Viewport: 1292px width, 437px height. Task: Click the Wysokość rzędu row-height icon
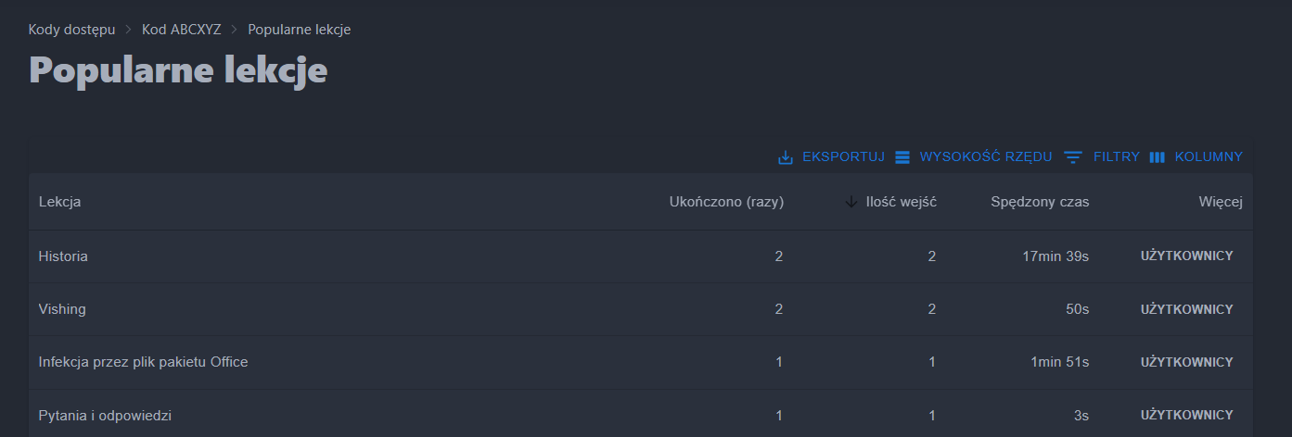pos(902,157)
